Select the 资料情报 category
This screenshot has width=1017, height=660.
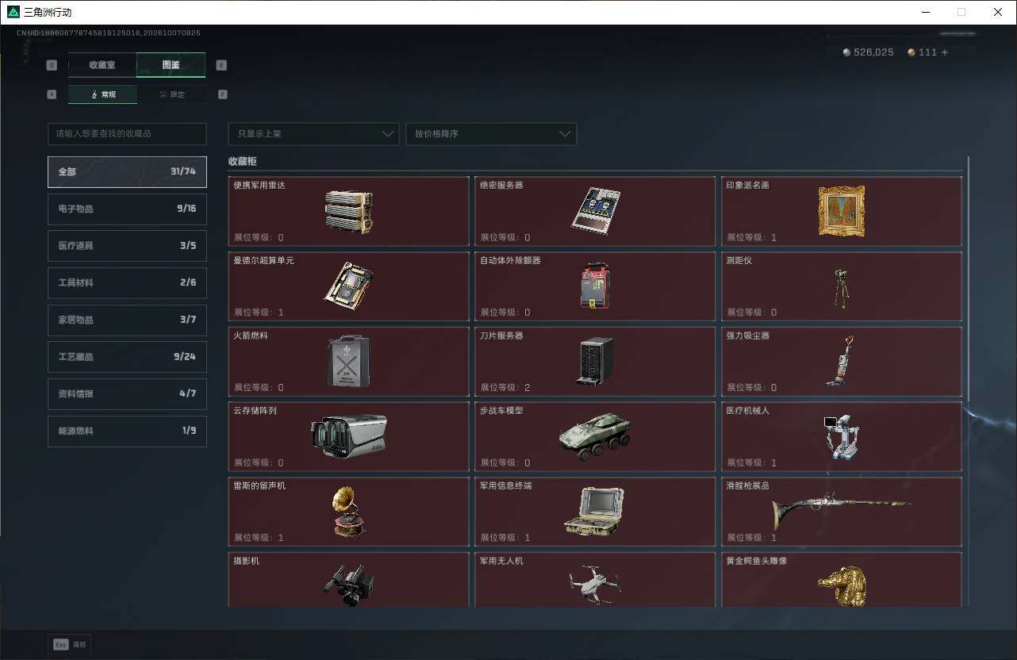pos(127,393)
